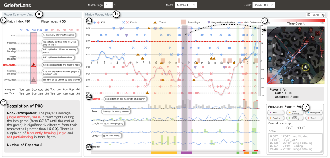Select player column P02 in summary

27,30
